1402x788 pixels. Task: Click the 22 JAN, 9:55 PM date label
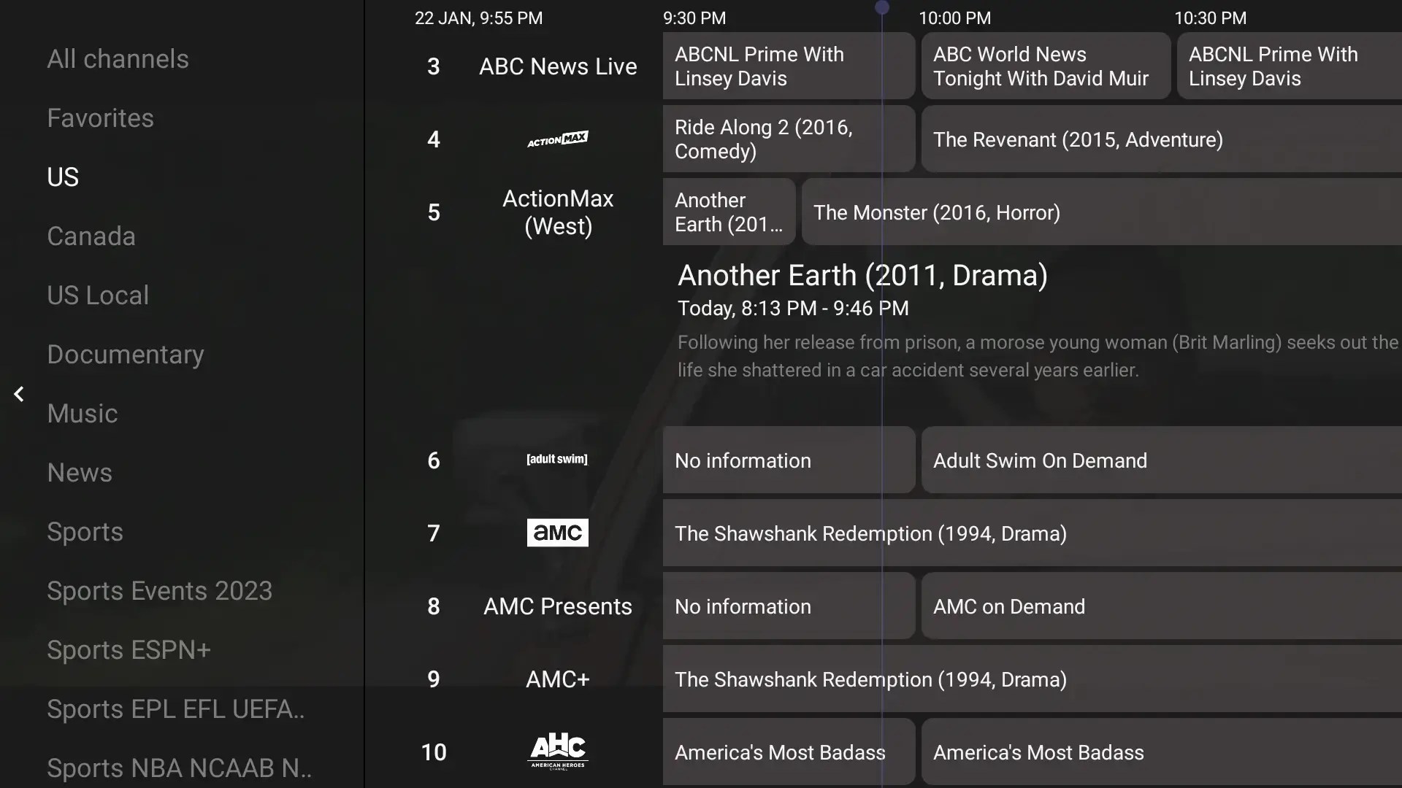click(478, 18)
